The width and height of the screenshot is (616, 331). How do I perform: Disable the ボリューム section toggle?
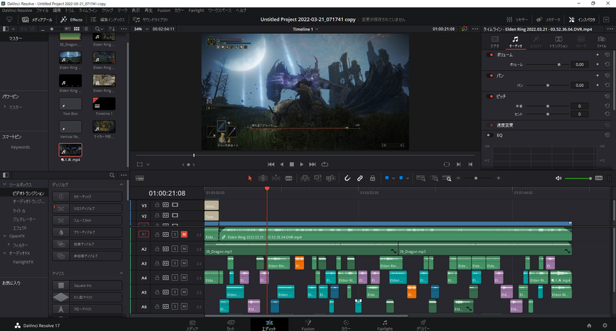point(490,55)
